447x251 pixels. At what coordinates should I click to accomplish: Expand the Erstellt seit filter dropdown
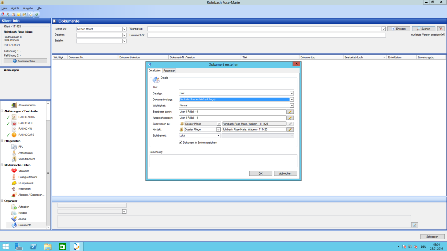coord(124,29)
